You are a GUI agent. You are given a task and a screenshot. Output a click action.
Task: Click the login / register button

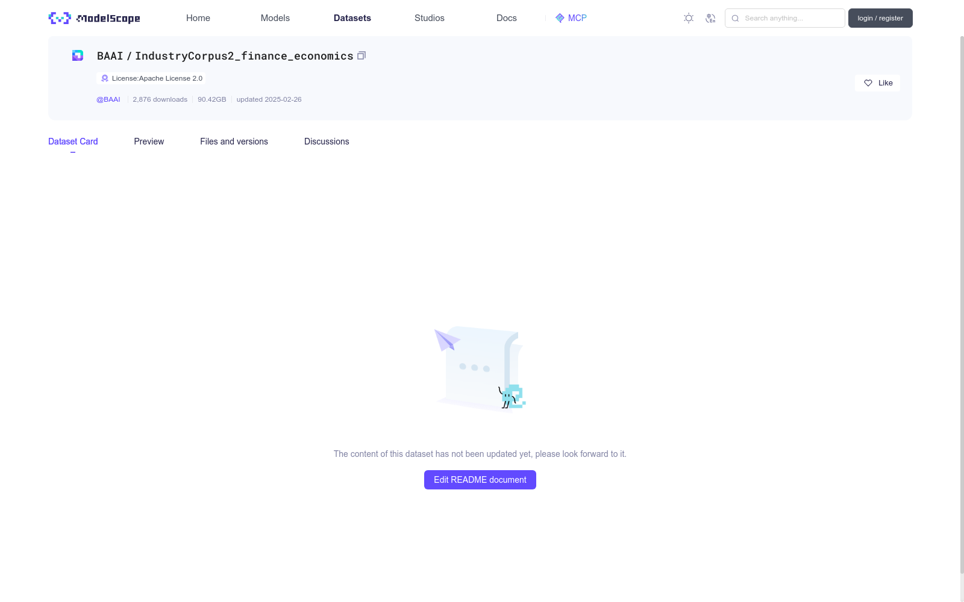(x=880, y=18)
